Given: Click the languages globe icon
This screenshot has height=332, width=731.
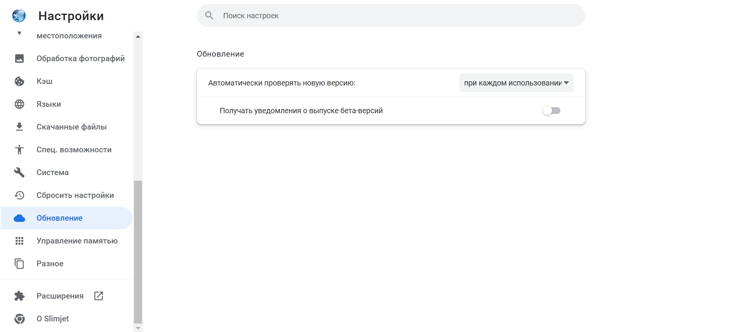Looking at the screenshot, I should (19, 104).
